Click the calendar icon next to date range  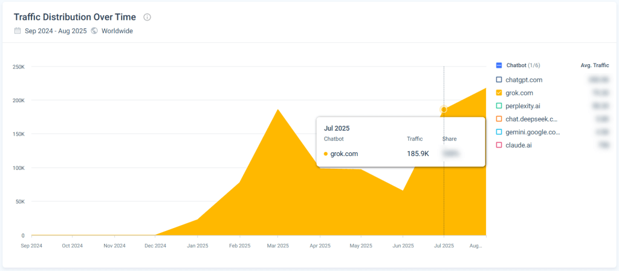[17, 31]
